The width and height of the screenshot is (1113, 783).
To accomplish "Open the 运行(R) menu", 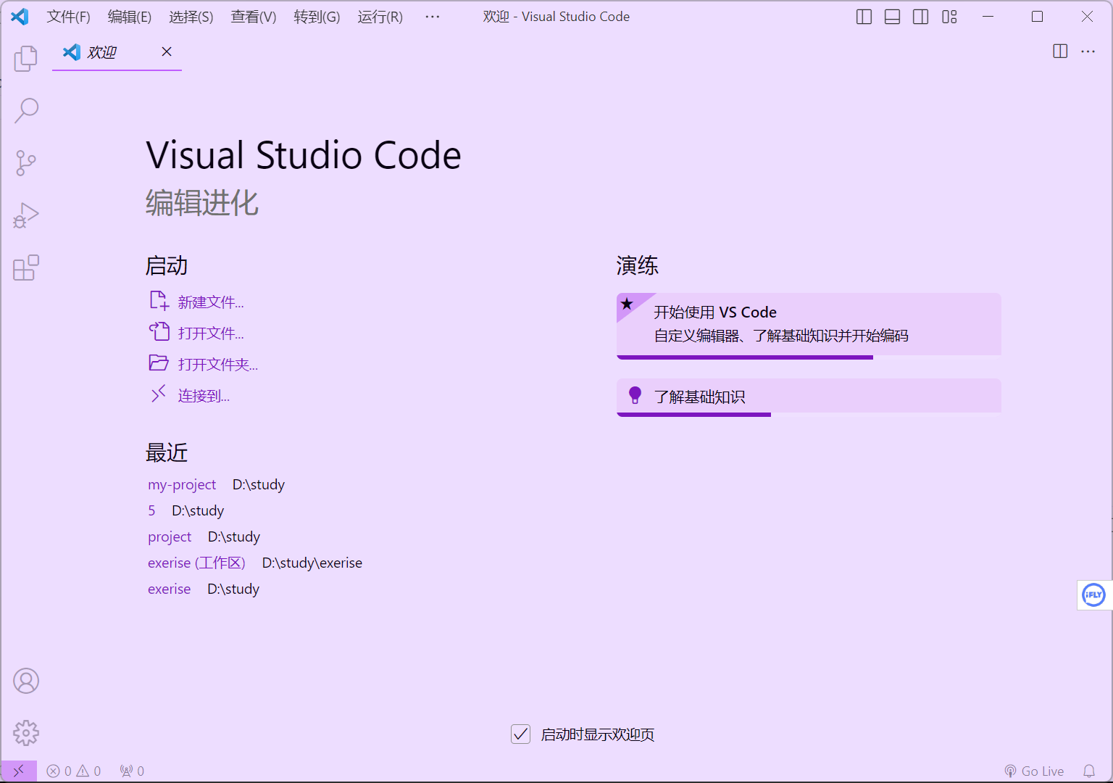I will [x=380, y=17].
